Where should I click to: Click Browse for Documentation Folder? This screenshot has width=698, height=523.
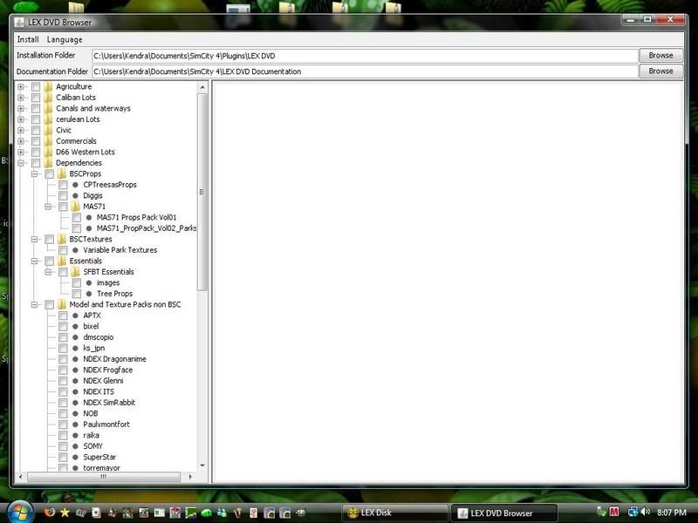coord(660,71)
